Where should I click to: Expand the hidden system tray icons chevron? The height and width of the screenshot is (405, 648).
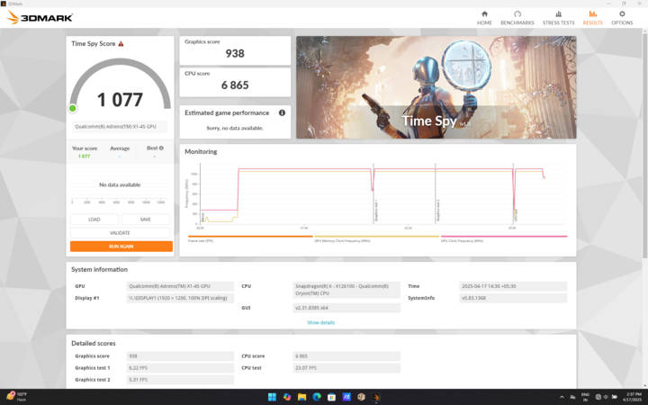[x=562, y=397]
